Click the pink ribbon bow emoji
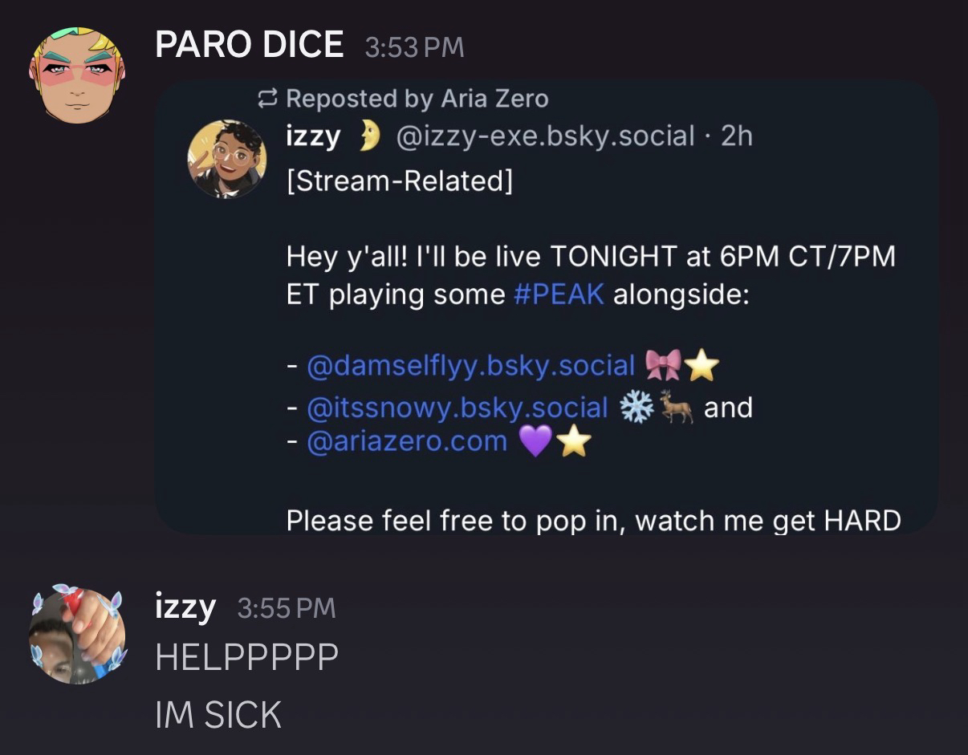Viewport: 968px width, 755px height. (x=663, y=366)
